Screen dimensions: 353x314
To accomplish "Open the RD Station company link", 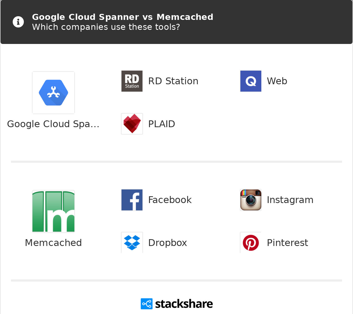I will pyautogui.click(x=173, y=81).
